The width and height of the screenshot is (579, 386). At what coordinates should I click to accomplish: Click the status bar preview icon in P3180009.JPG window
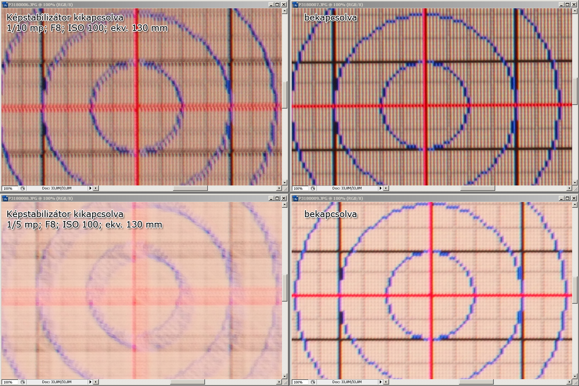coord(313,382)
